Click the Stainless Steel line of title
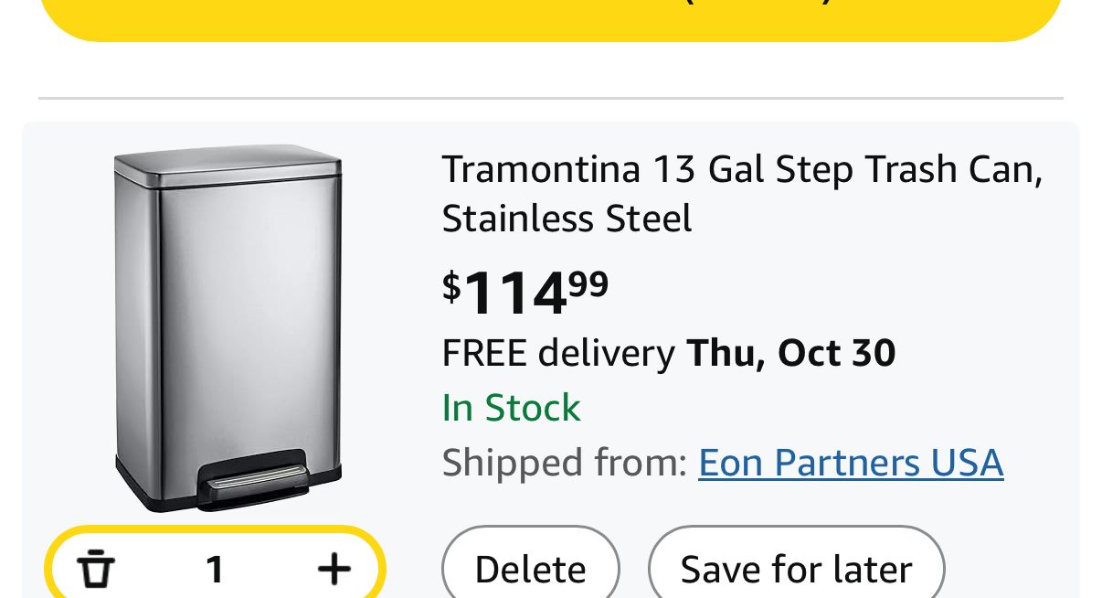1102x598 pixels. (x=567, y=219)
